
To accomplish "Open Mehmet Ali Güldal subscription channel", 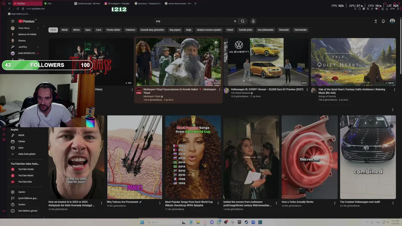I will (25, 34).
